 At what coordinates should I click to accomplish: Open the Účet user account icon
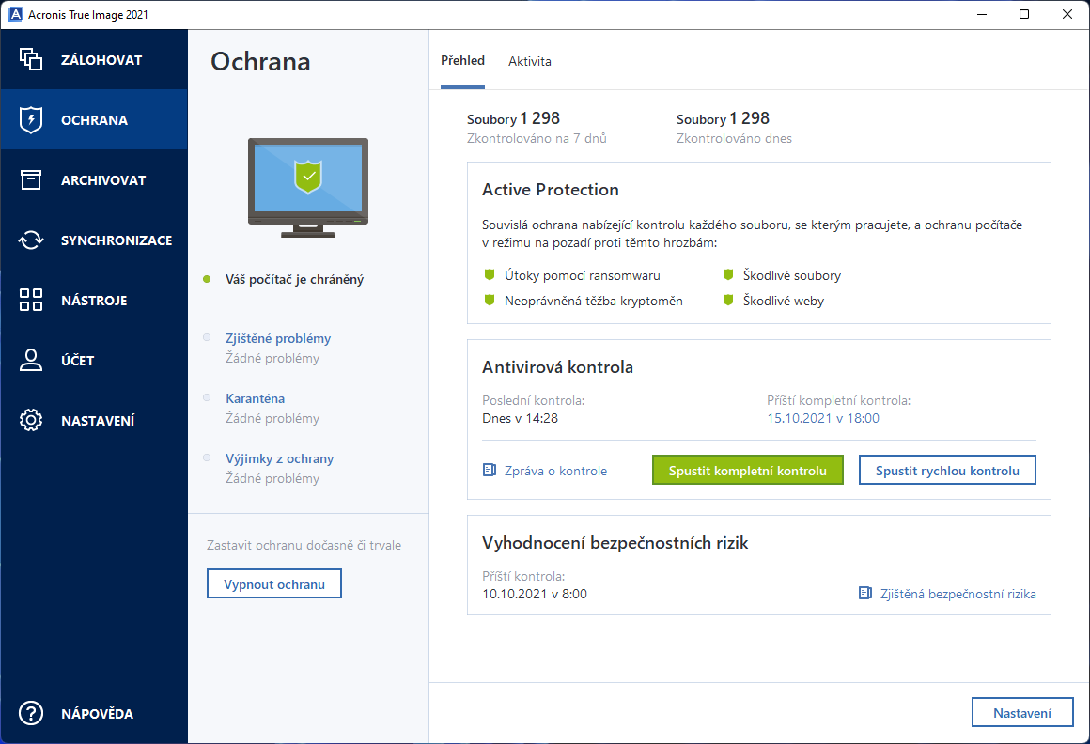31,360
